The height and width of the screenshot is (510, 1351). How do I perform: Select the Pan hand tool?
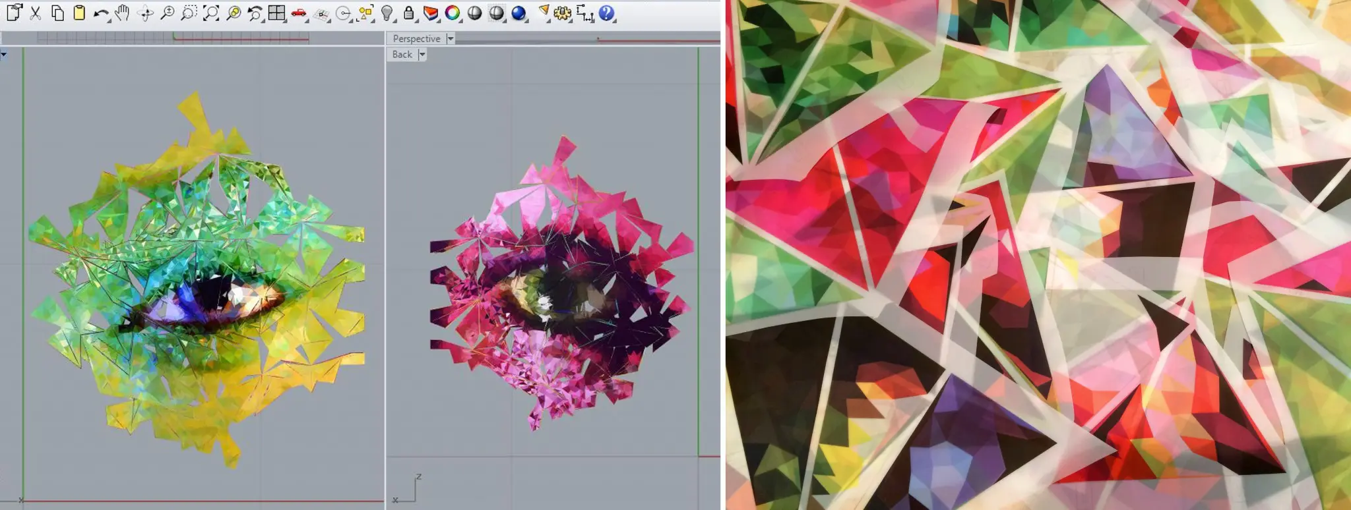pos(122,13)
